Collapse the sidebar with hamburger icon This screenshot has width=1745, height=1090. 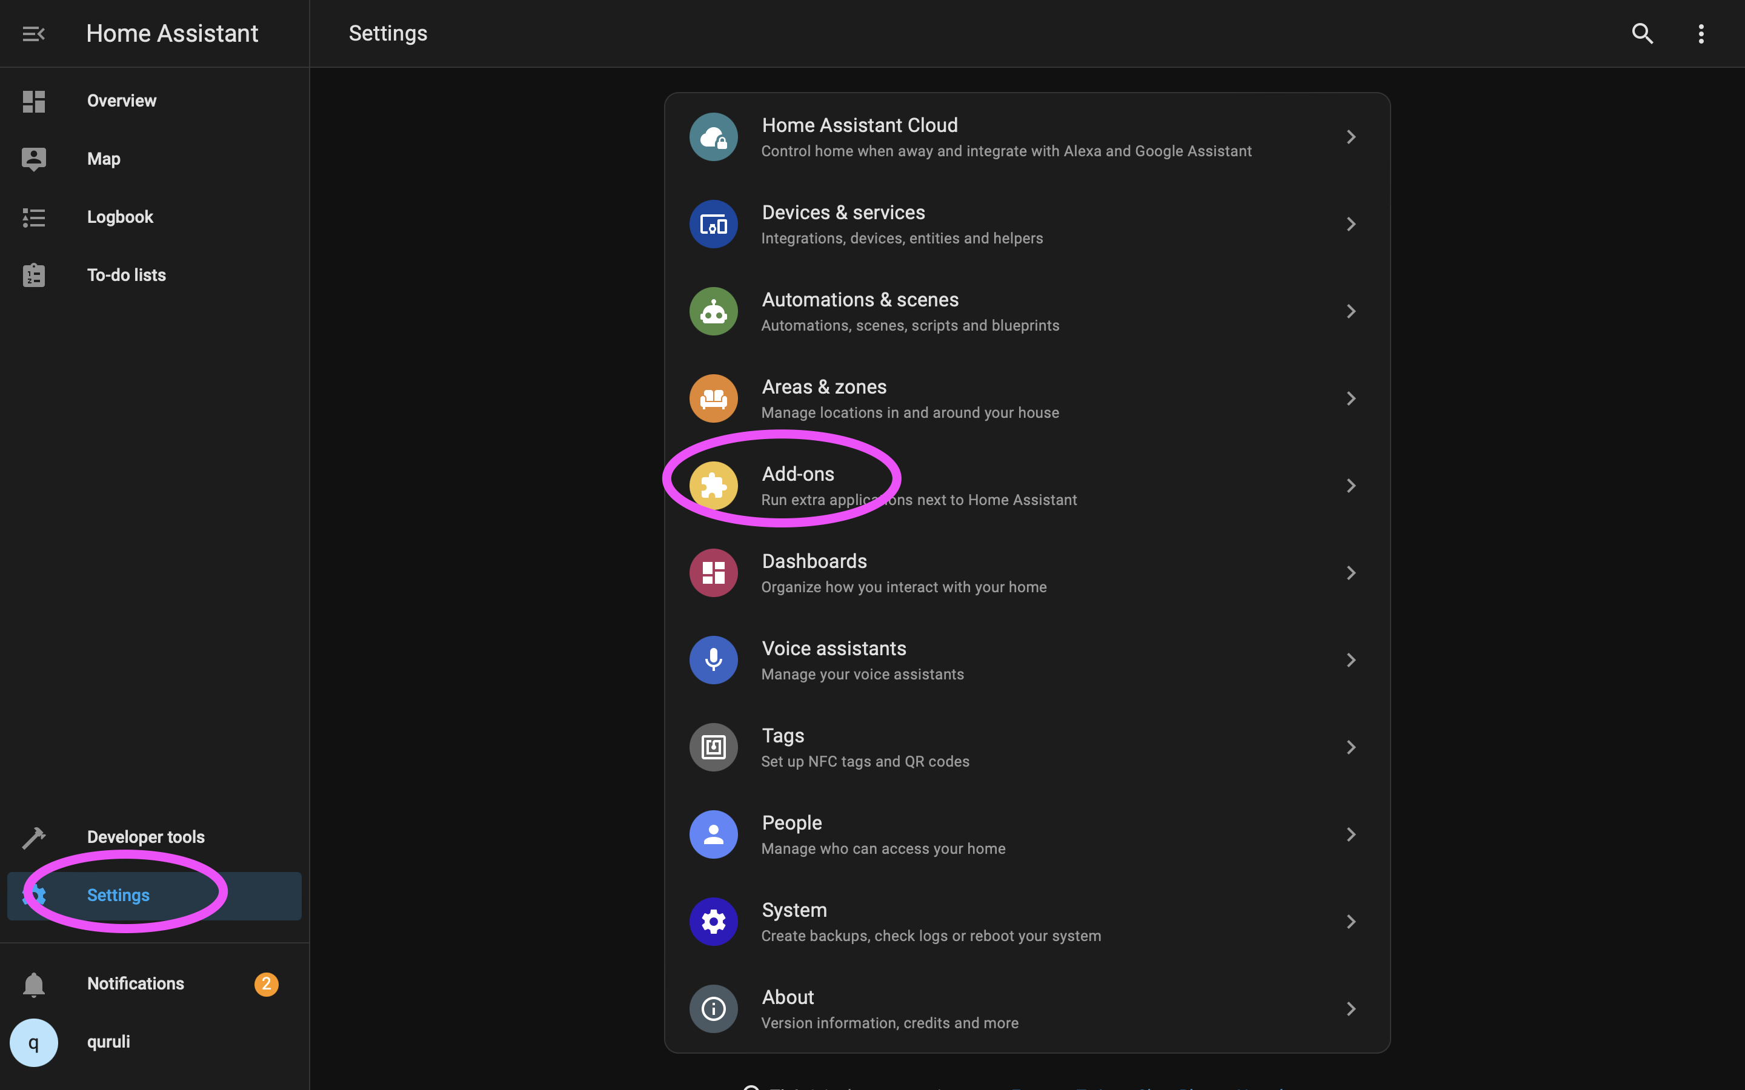pyautogui.click(x=33, y=34)
